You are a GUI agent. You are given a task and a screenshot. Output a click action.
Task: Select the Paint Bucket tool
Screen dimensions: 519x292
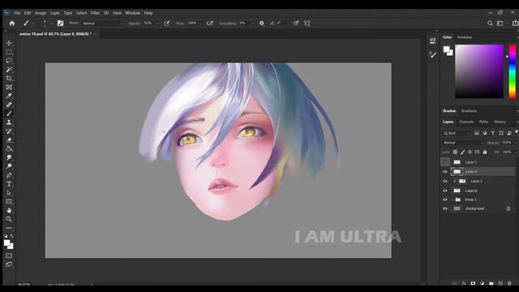[x=9, y=148]
